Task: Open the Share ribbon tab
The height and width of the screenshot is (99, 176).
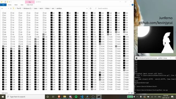Action: pyautogui.click(x=16, y=5)
